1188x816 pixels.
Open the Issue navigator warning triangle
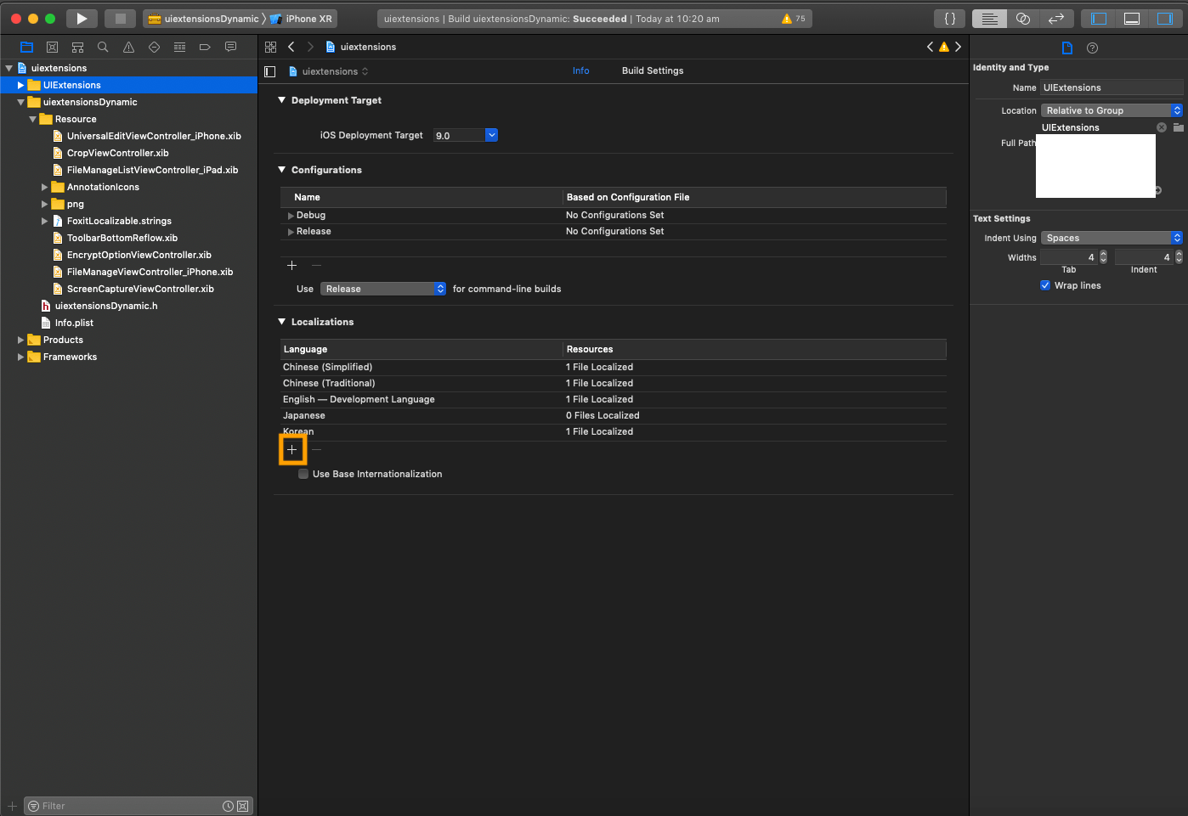[x=128, y=48]
